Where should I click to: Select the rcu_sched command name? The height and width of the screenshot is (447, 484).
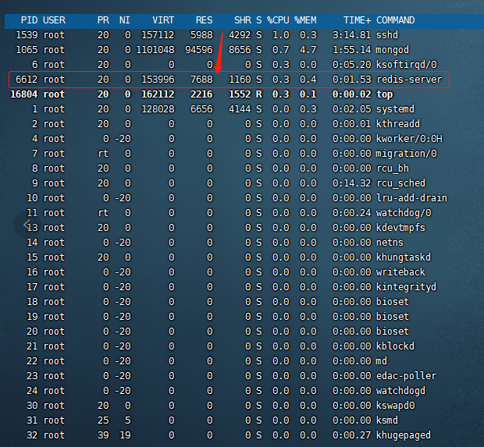click(x=401, y=183)
